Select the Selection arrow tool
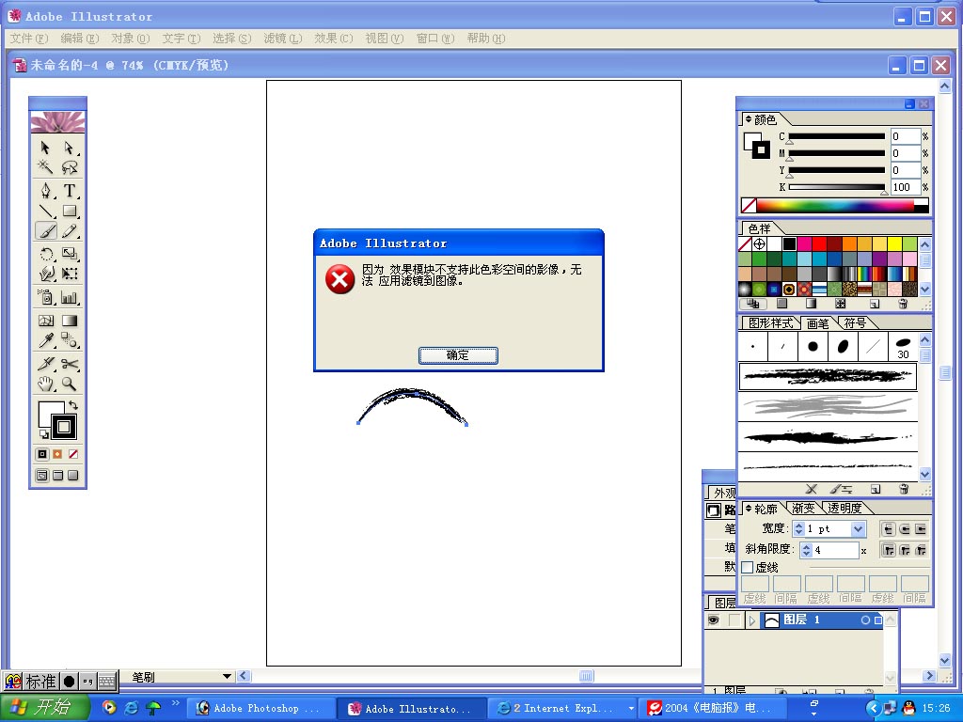This screenshot has height=722, width=963. pos(45,148)
